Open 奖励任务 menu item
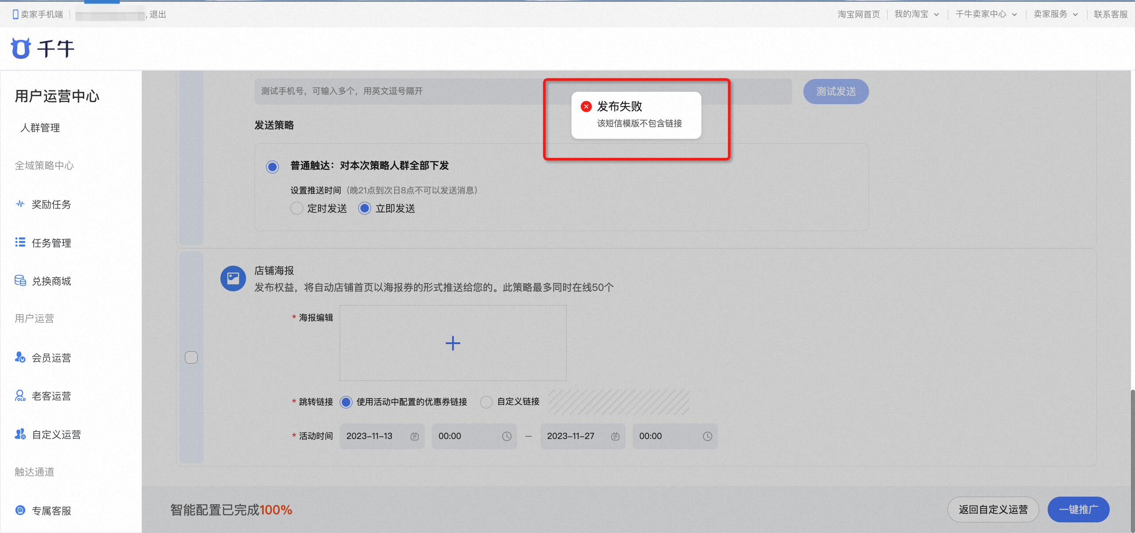This screenshot has height=533, width=1135. point(51,204)
